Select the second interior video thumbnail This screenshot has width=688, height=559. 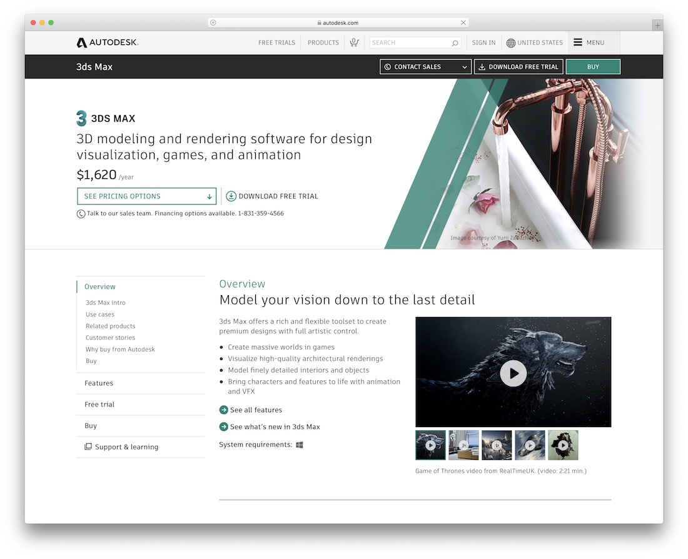tap(463, 445)
